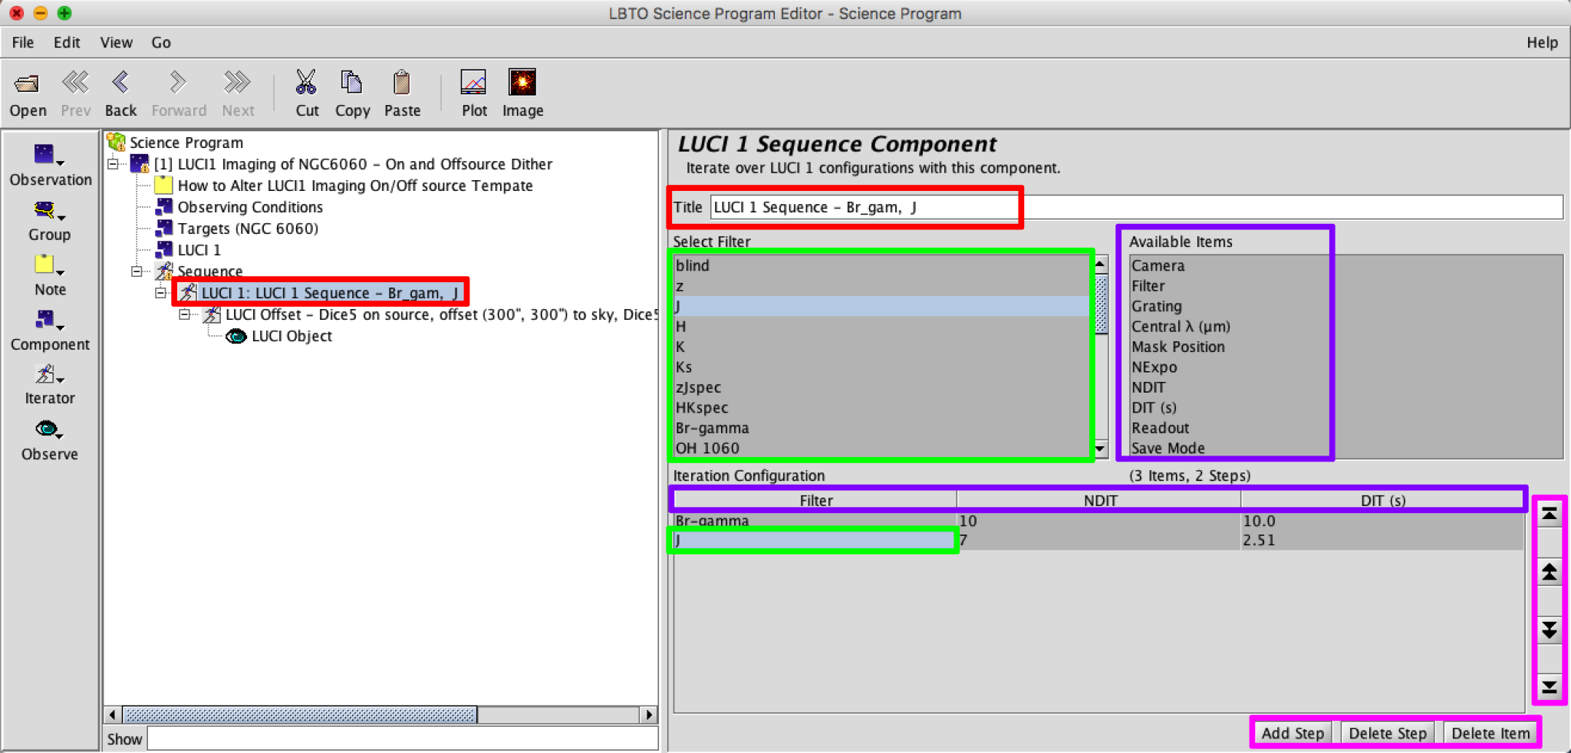Viewport: 1571px width, 753px height.
Task: Click the DIT value 2.51 cell
Action: pyautogui.click(x=1382, y=540)
